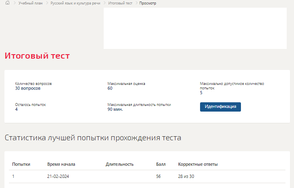Viewport: 294px width, 188px height.
Task: Click the Попытки column header
Action: pos(21,164)
